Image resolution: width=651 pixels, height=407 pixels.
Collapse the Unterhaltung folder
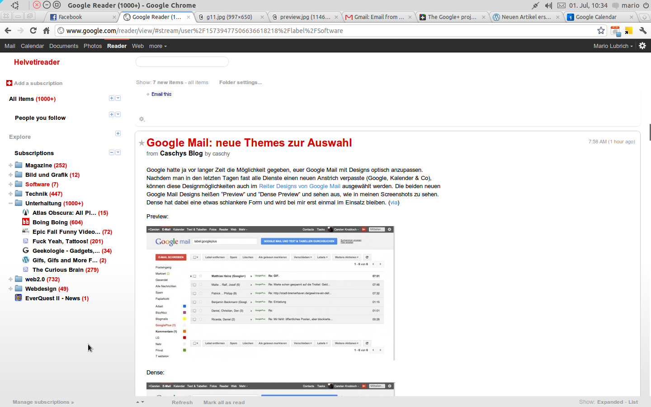(10, 203)
